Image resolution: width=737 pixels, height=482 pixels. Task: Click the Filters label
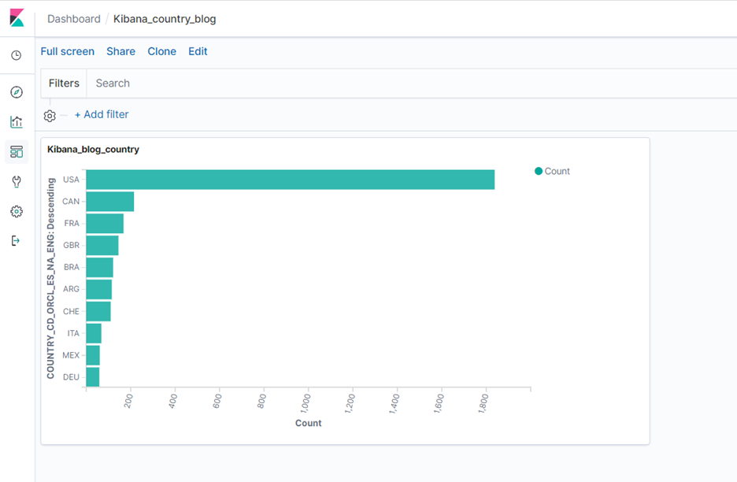[64, 83]
